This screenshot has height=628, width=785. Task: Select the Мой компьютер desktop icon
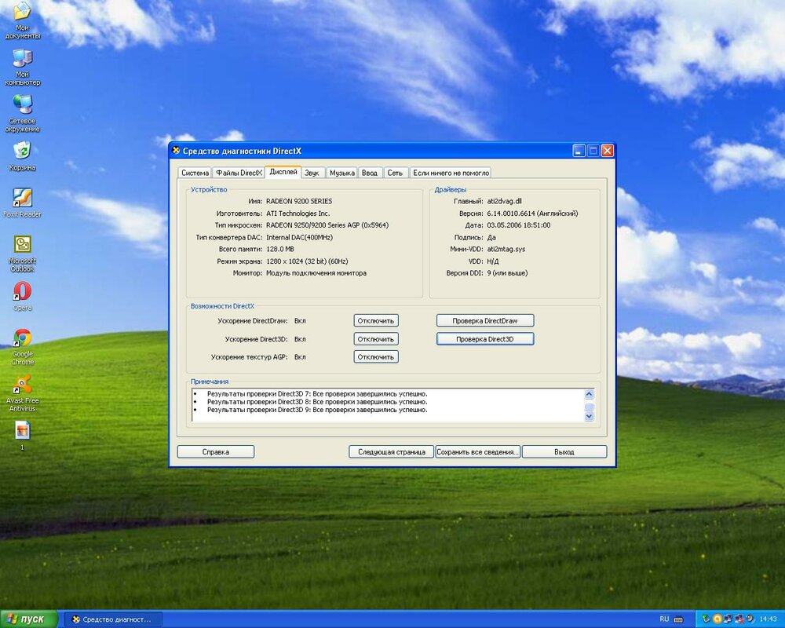click(22, 68)
